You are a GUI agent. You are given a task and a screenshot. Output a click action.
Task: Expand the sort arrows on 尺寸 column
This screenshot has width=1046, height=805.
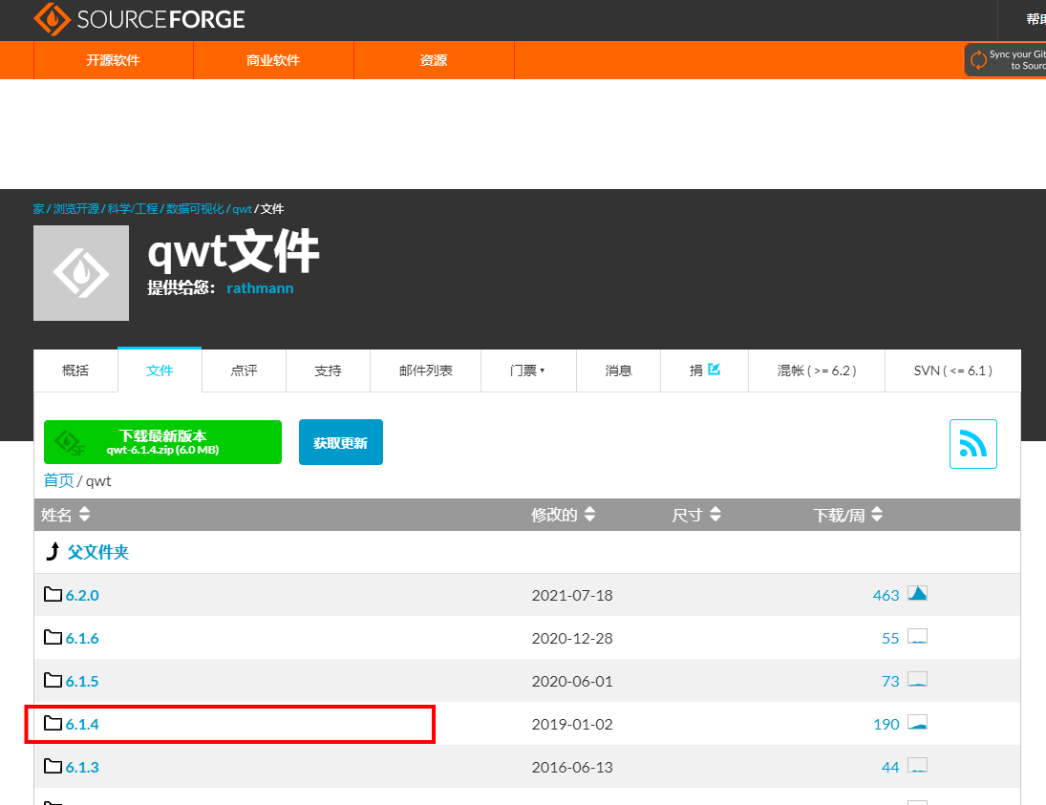click(716, 514)
